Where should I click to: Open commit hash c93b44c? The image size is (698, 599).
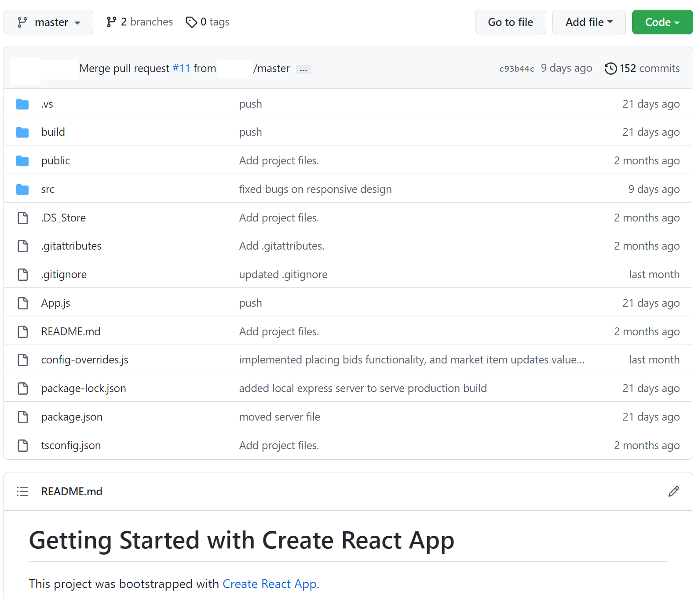click(x=516, y=69)
